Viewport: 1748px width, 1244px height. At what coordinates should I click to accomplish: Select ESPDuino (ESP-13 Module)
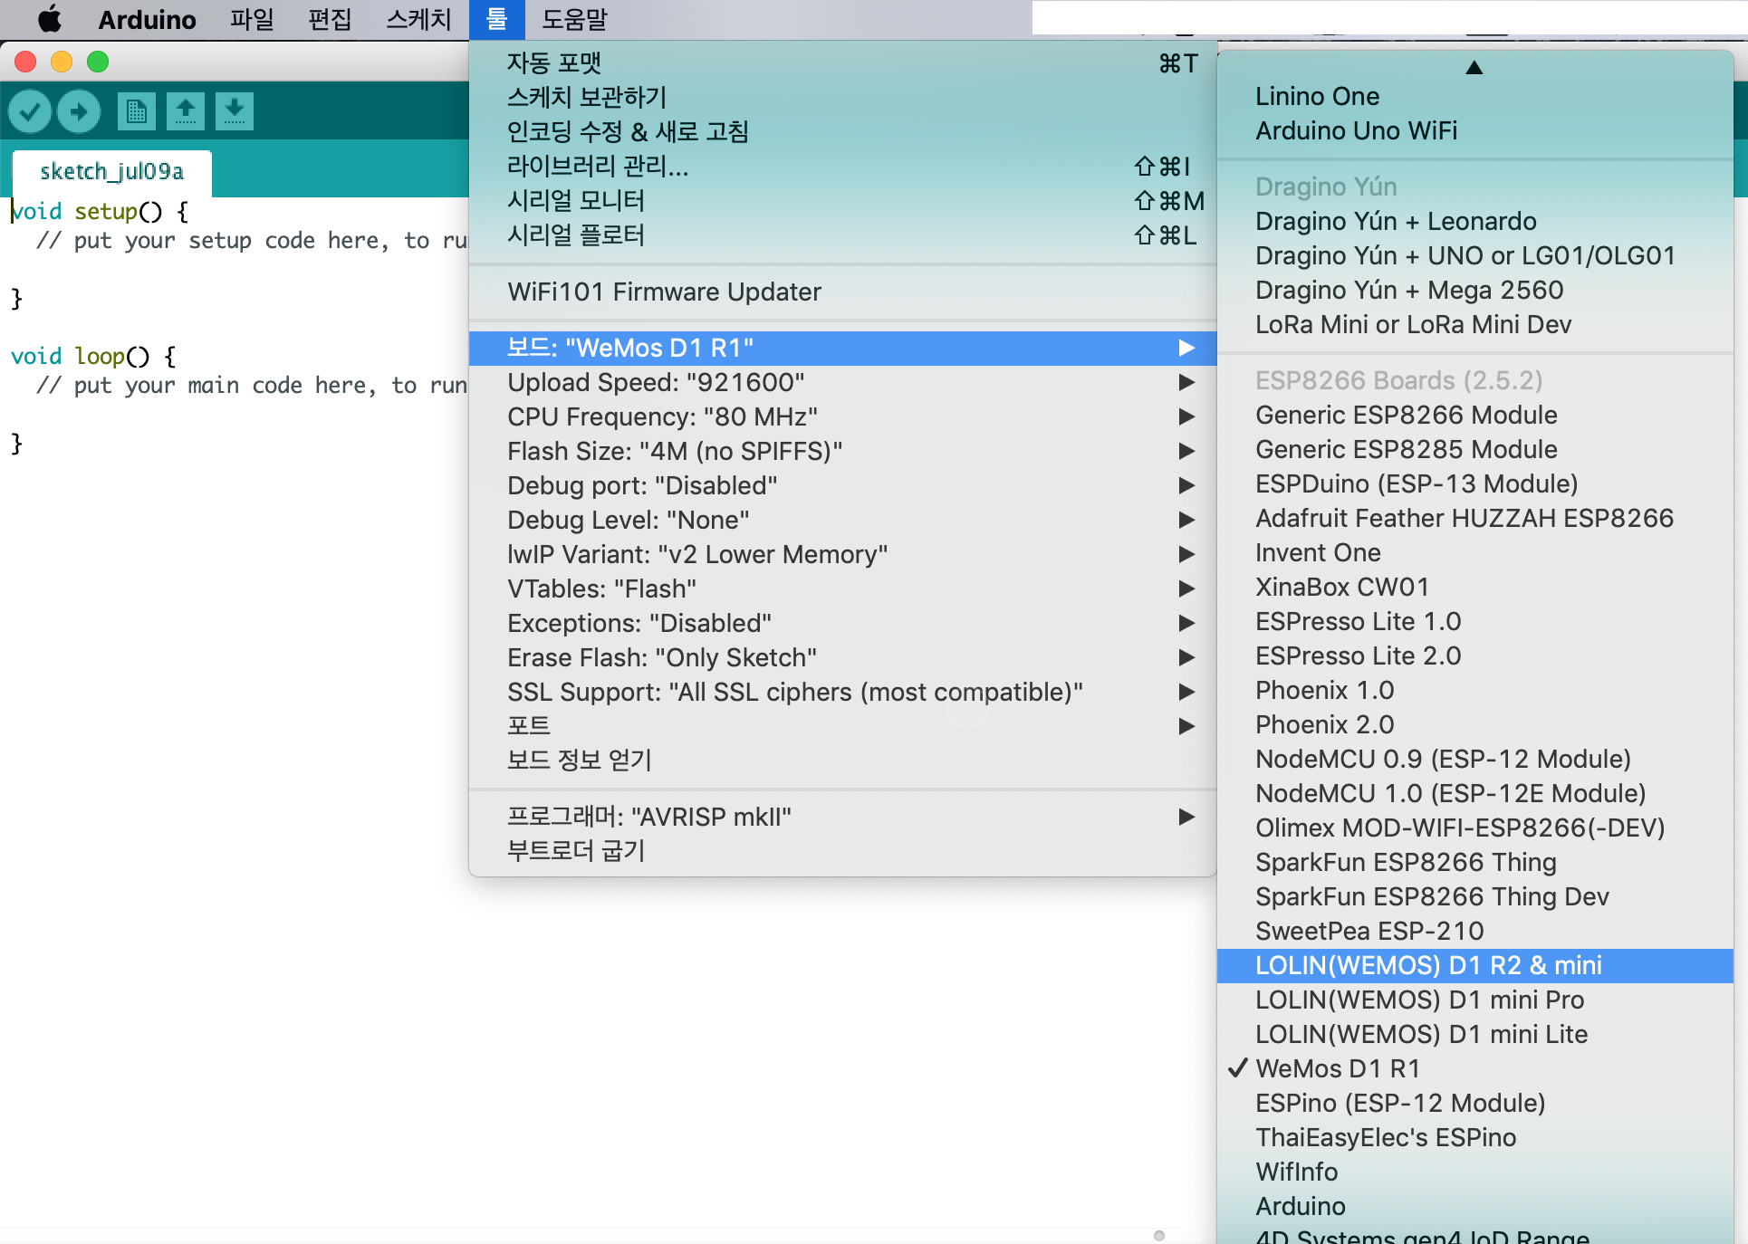coord(1474,483)
